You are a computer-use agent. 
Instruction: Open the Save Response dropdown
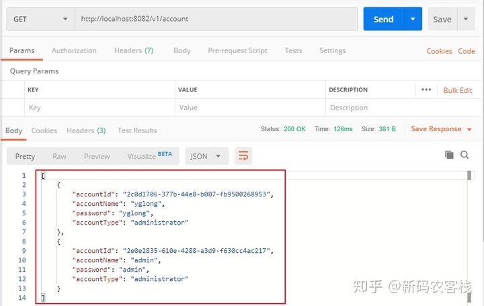[x=441, y=129]
